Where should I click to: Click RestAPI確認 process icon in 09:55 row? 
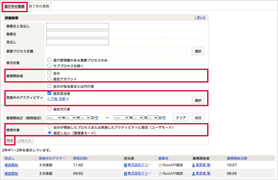pos(160,174)
